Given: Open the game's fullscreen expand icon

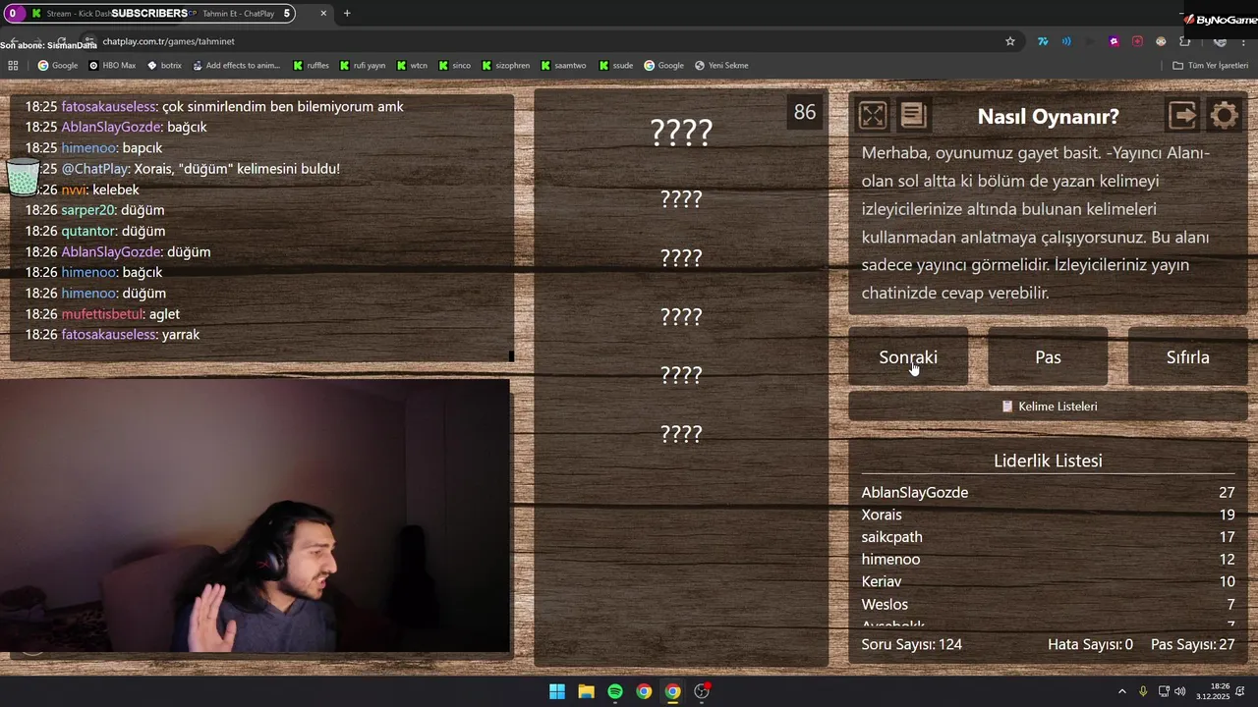Looking at the screenshot, I should (x=872, y=116).
